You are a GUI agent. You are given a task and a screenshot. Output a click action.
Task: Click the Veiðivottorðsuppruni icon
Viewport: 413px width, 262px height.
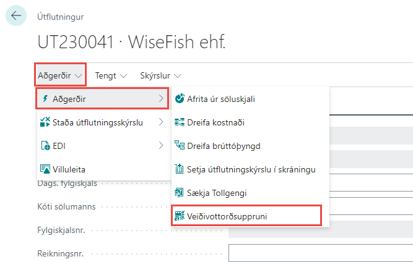pyautogui.click(x=180, y=216)
